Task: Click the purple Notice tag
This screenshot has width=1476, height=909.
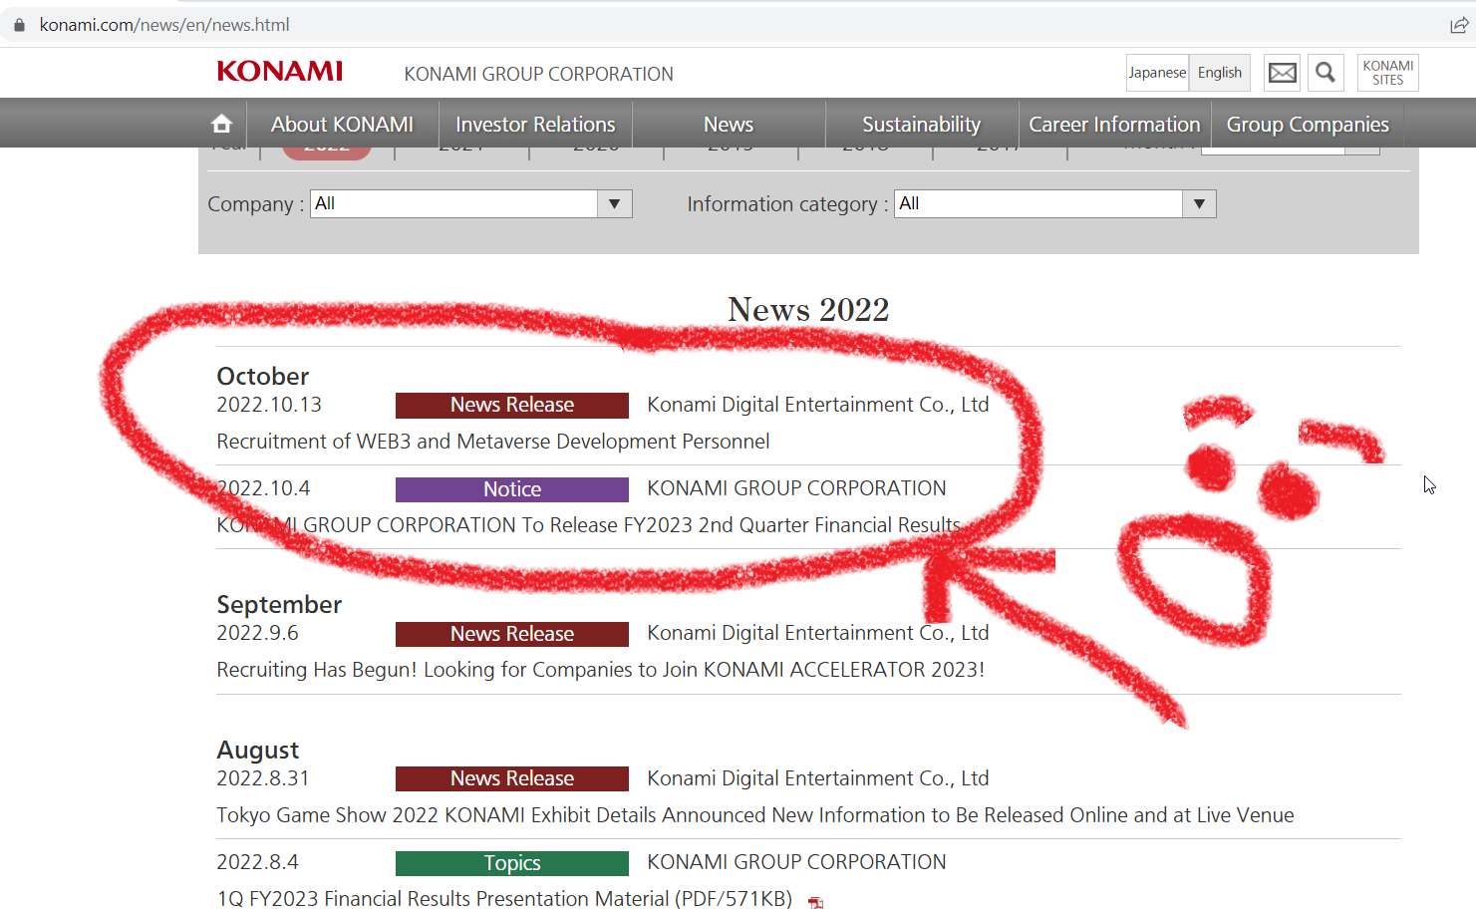Action: [x=512, y=489]
